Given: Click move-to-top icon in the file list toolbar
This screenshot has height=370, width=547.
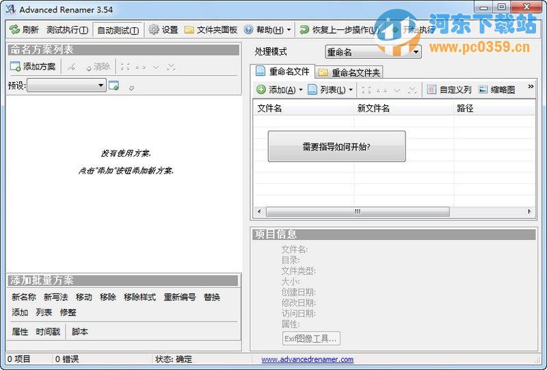Looking at the screenshot, I should tap(366, 90).
